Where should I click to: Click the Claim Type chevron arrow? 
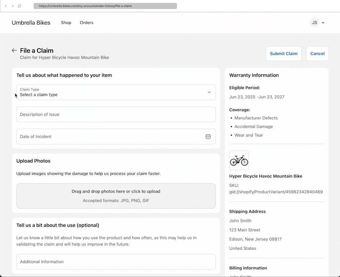(x=209, y=92)
